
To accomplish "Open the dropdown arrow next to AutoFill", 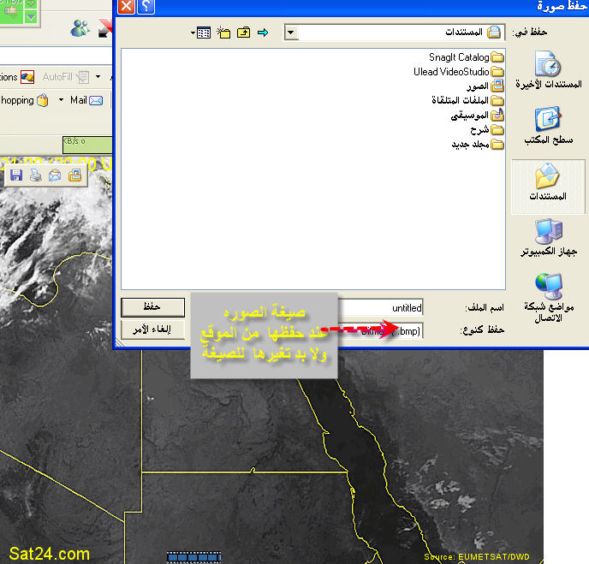I will click(x=98, y=77).
